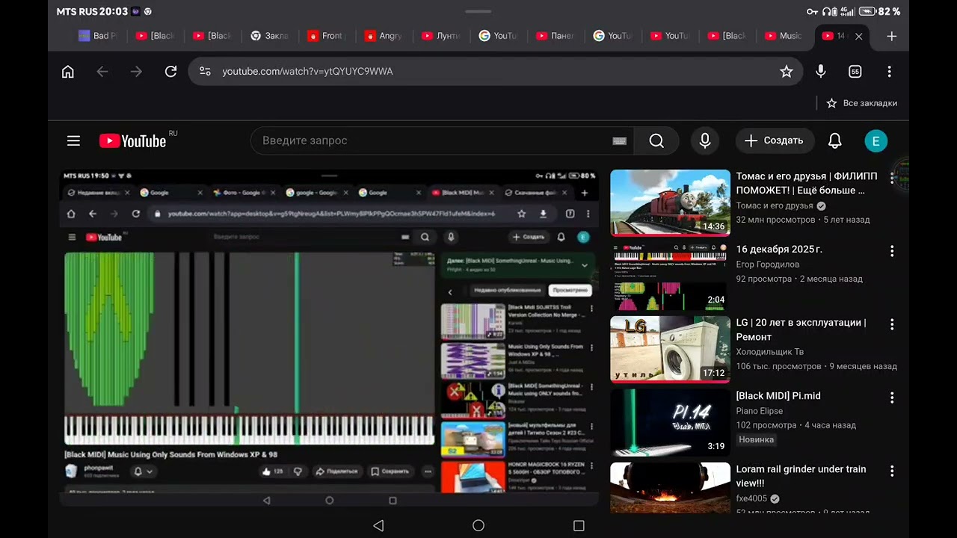Viewport: 957px width, 538px height.
Task: Open title 'Loram rail grinder under train view!!!'
Action: click(x=801, y=476)
